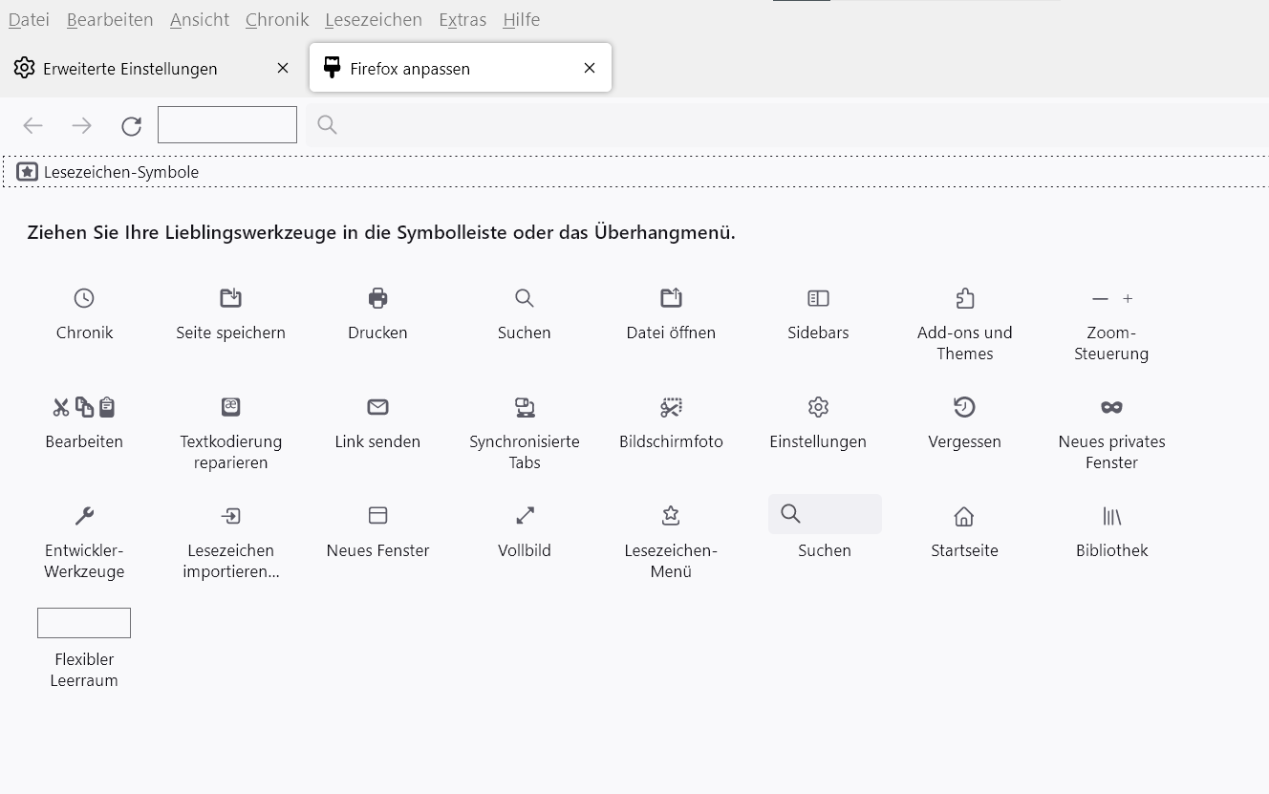Viewport: 1269px width, 794px height.
Task: Click the Lesezeichen-Symbole toolbar item
Action: (x=108, y=172)
